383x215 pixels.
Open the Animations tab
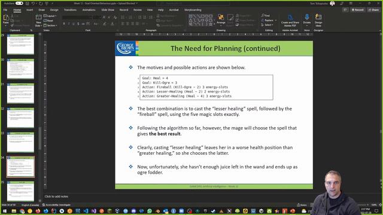click(x=89, y=10)
